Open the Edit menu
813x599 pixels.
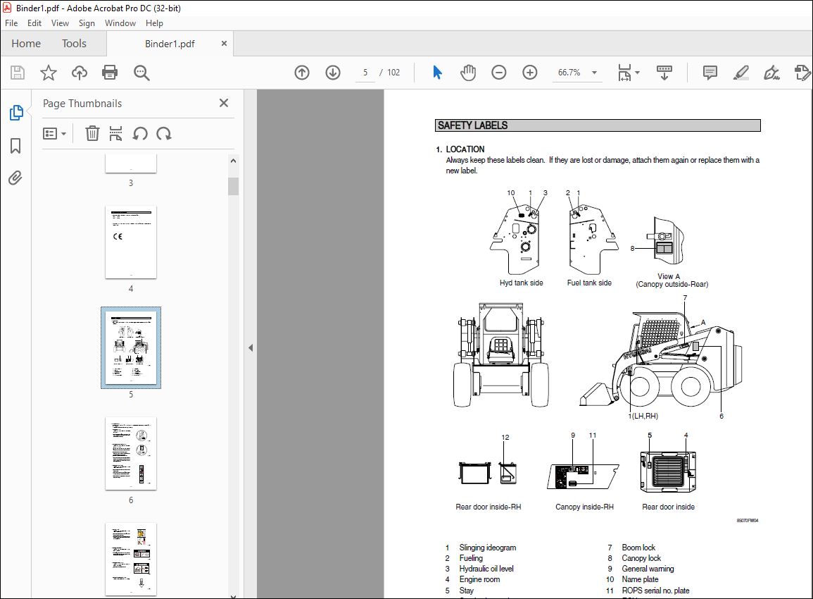[34, 23]
